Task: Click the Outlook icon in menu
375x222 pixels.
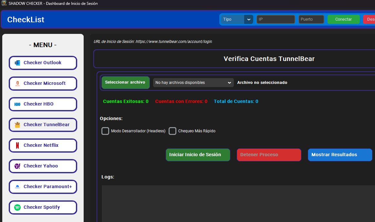Action: 17,63
